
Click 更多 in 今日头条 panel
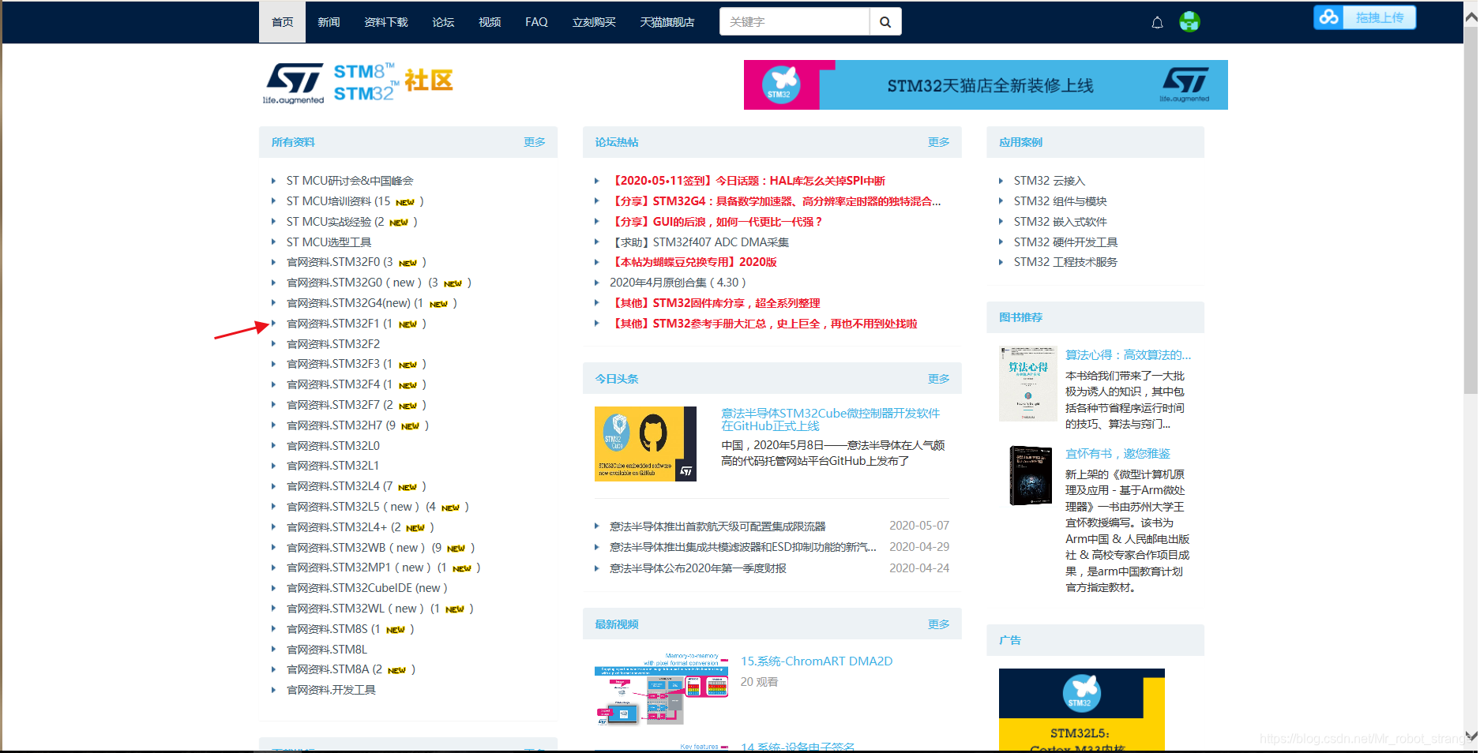939,379
